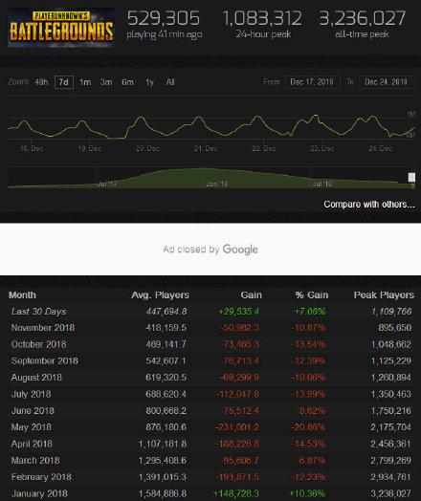
Task: Click the 24. Dec label on chart axis
Action: tap(380, 148)
